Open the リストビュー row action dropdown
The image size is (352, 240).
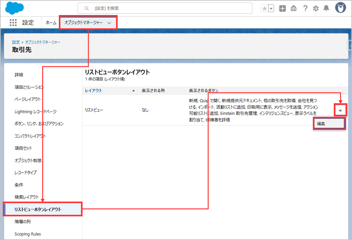pos(340,110)
